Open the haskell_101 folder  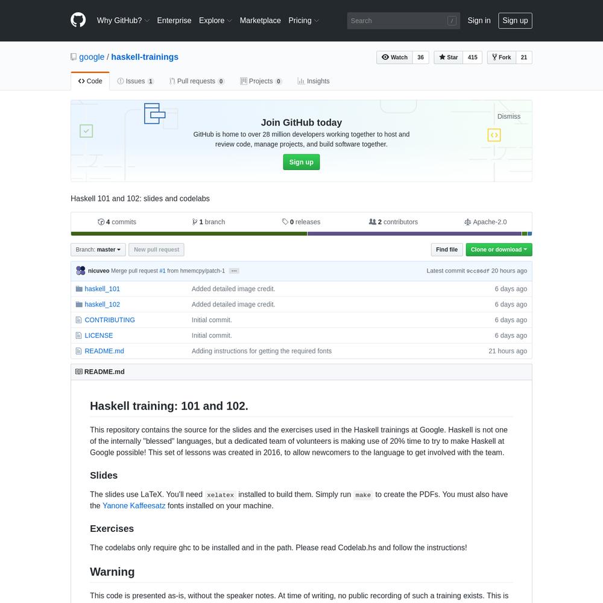(x=103, y=289)
